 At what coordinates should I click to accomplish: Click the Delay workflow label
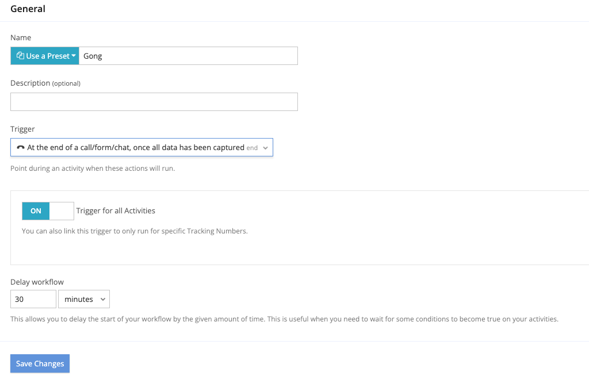pyautogui.click(x=37, y=282)
